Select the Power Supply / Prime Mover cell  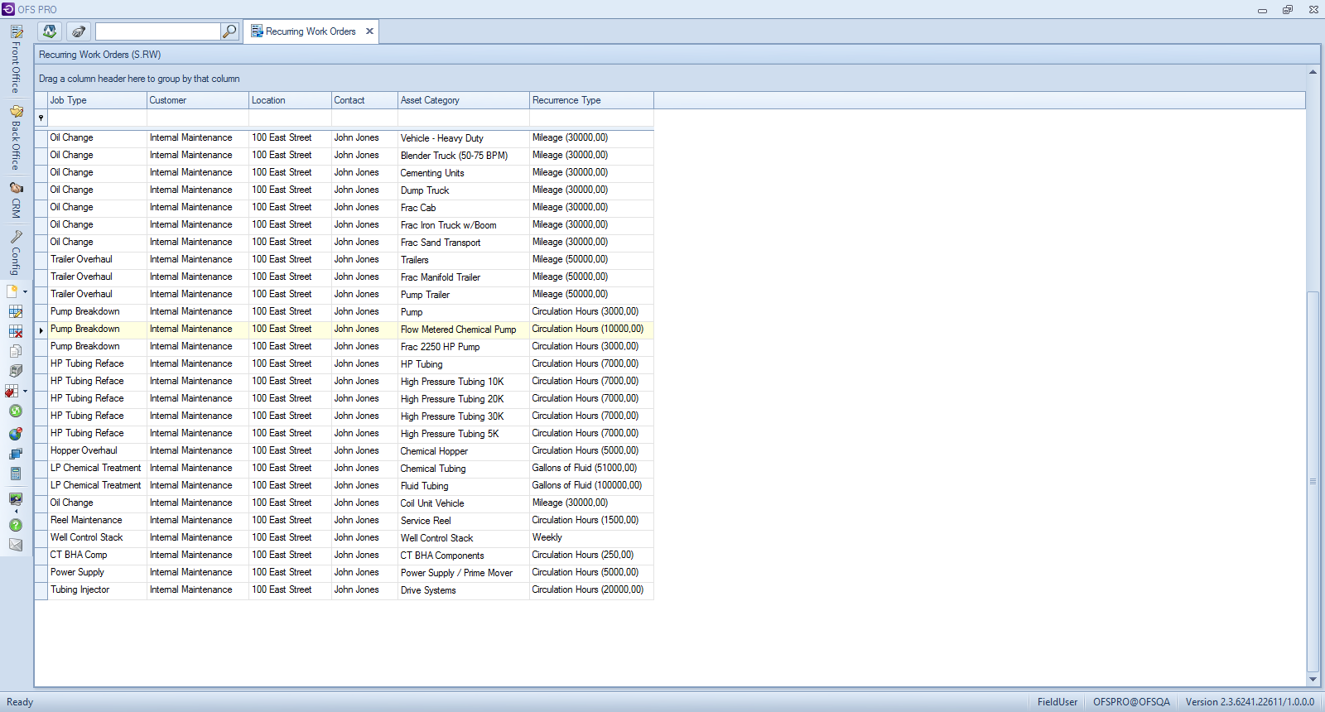464,573
